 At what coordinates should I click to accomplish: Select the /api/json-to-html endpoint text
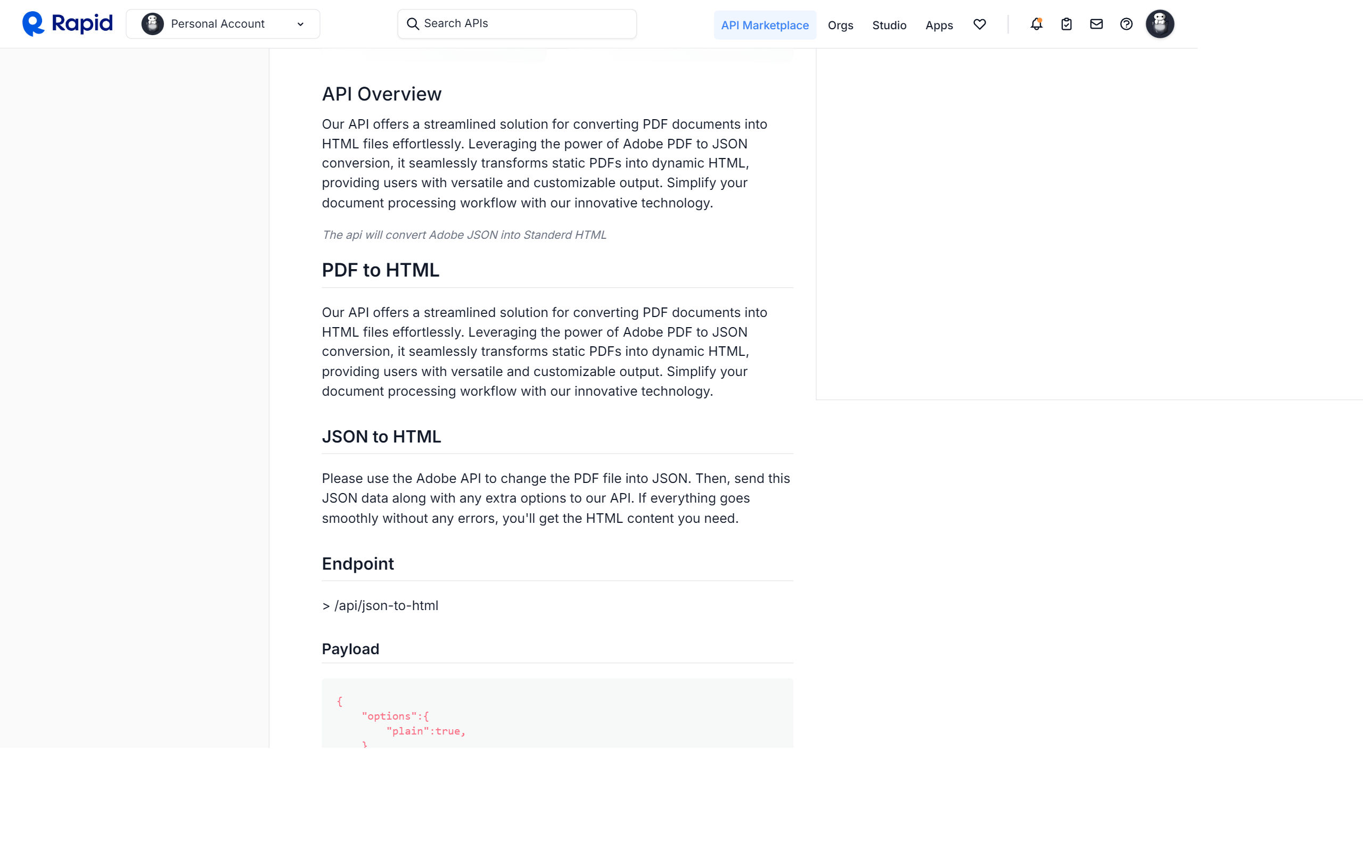click(380, 605)
